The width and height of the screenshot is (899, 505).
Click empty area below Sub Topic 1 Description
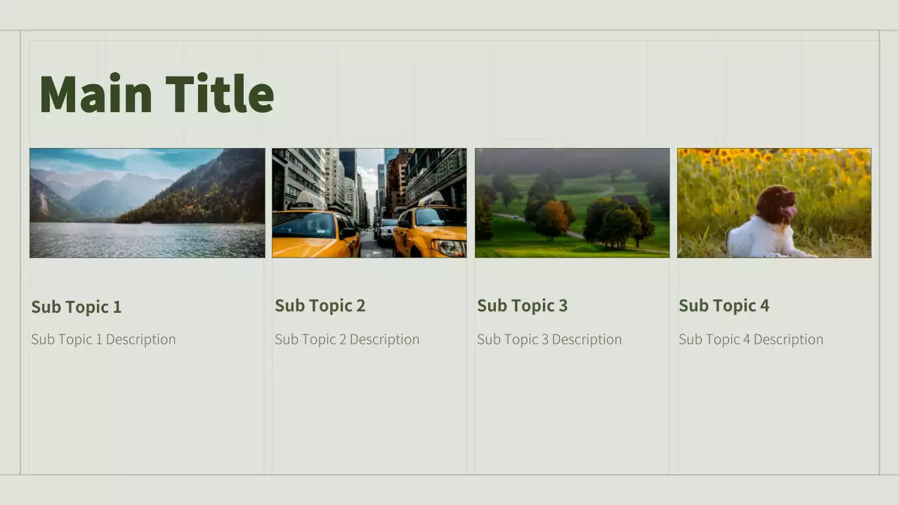pyautogui.click(x=147, y=414)
